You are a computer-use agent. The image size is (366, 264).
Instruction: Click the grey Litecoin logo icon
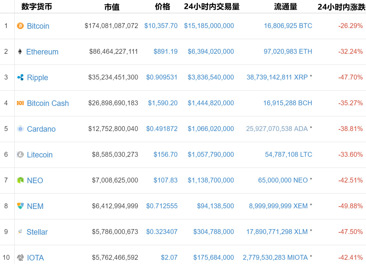coord(20,154)
